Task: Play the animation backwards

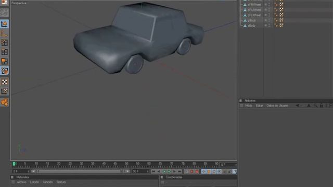Action: tap(164, 171)
